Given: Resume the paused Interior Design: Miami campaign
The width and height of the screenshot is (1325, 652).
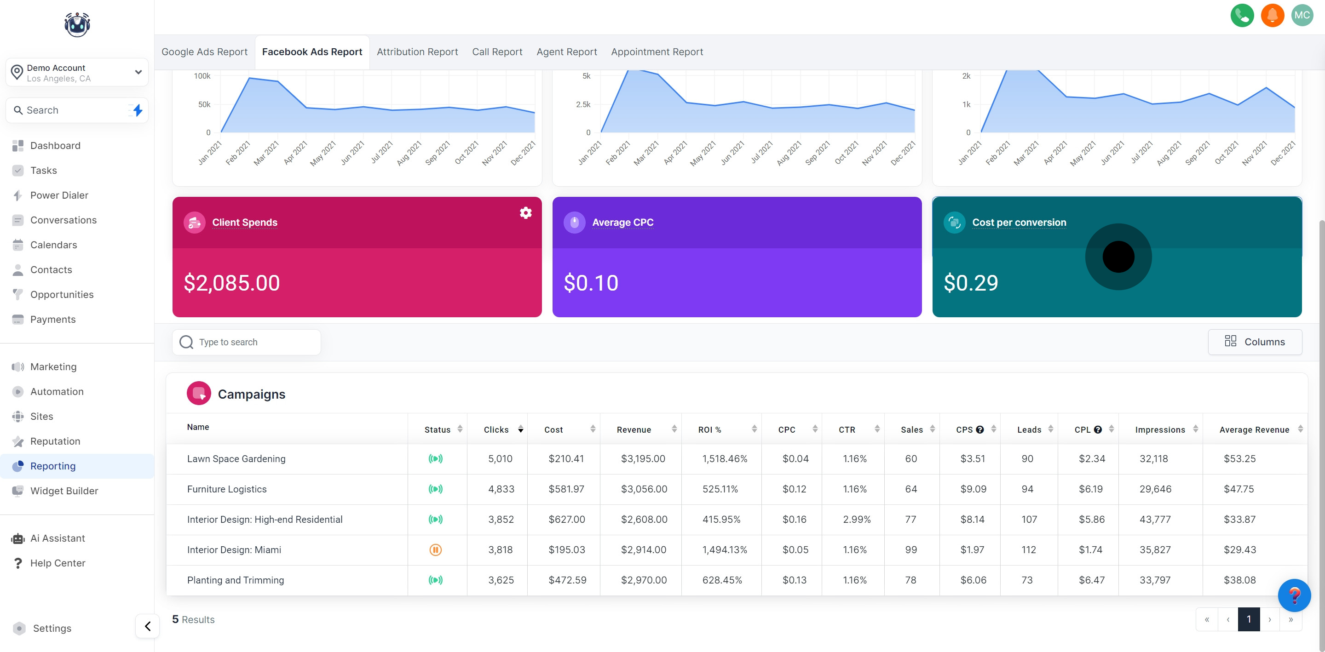Looking at the screenshot, I should pyautogui.click(x=436, y=549).
